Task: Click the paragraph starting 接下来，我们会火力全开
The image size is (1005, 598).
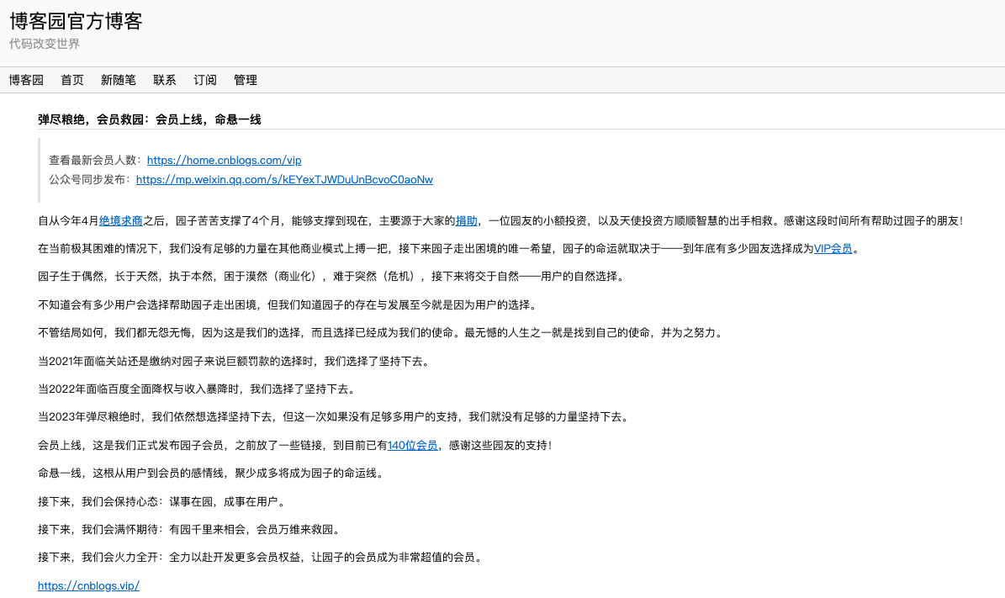Action: 262,558
